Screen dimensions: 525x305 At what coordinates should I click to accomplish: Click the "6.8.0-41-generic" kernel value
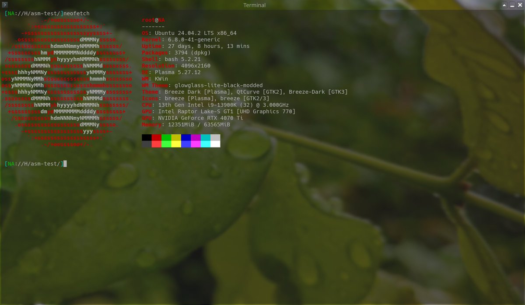[194, 40]
